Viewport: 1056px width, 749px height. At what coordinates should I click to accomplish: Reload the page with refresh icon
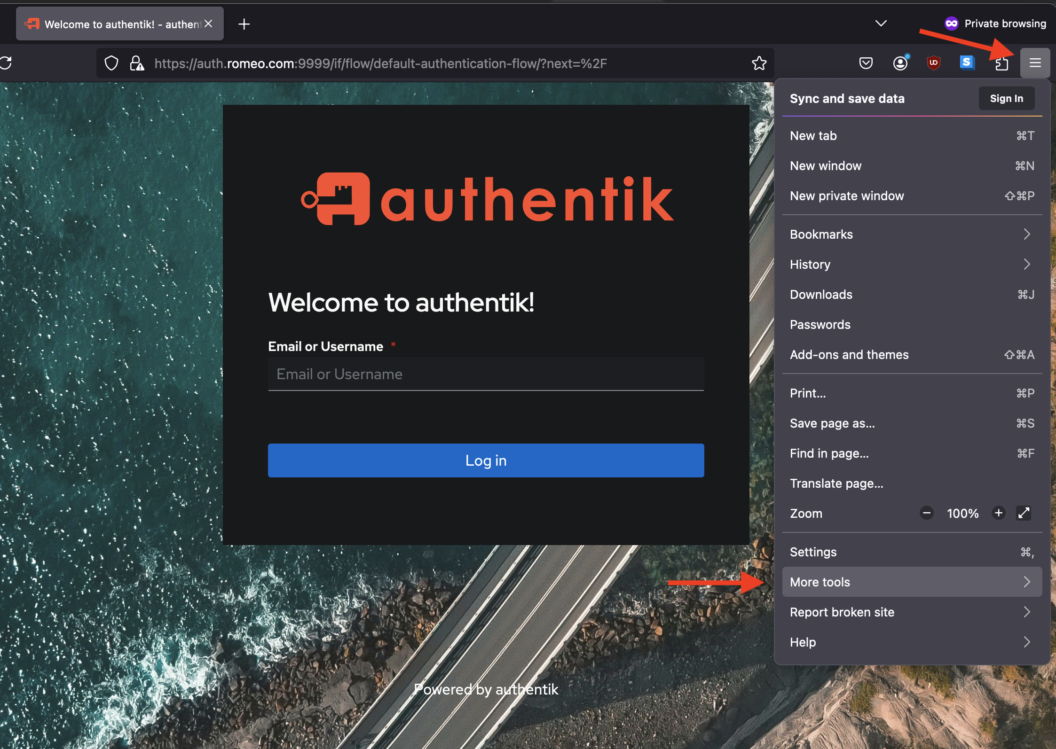coord(6,63)
